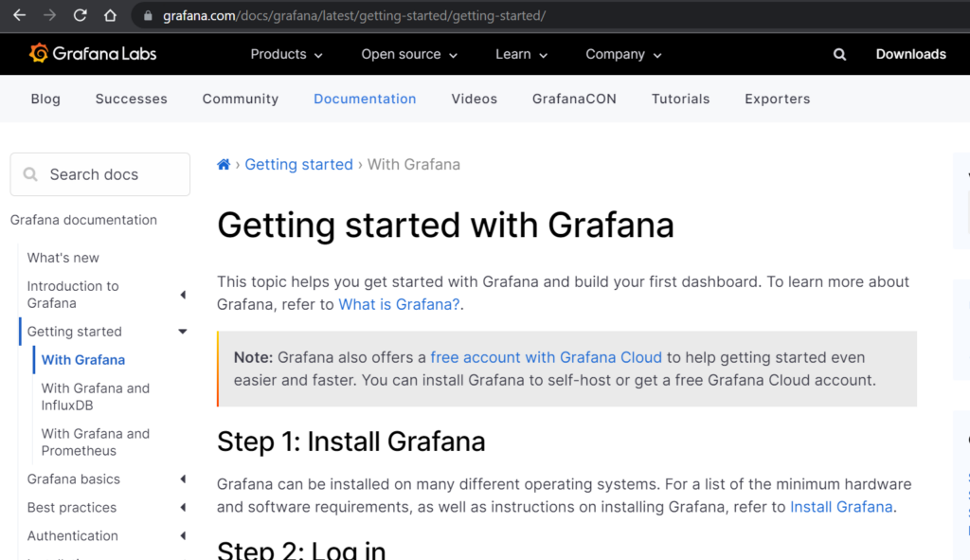Reload the page with the refresh icon

point(81,16)
